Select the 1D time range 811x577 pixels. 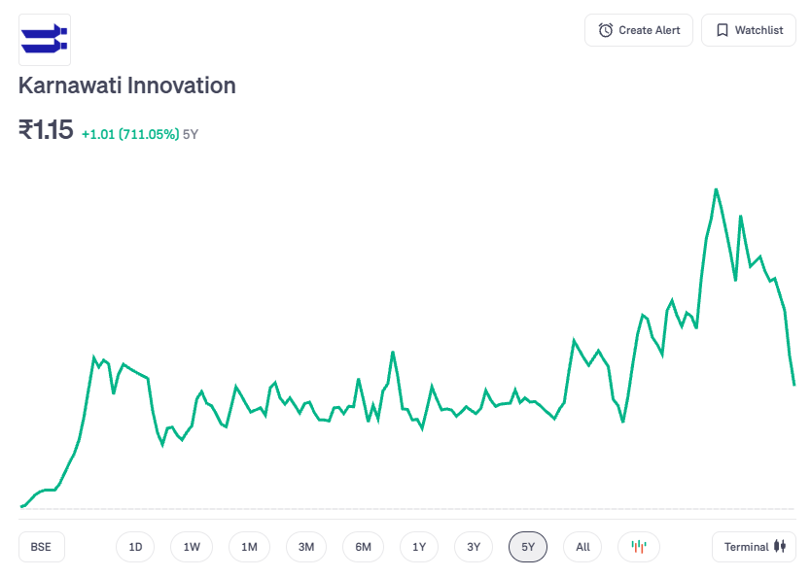(x=135, y=547)
